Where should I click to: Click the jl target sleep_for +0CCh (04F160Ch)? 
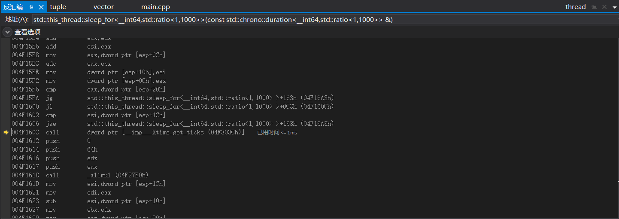pos(210,106)
